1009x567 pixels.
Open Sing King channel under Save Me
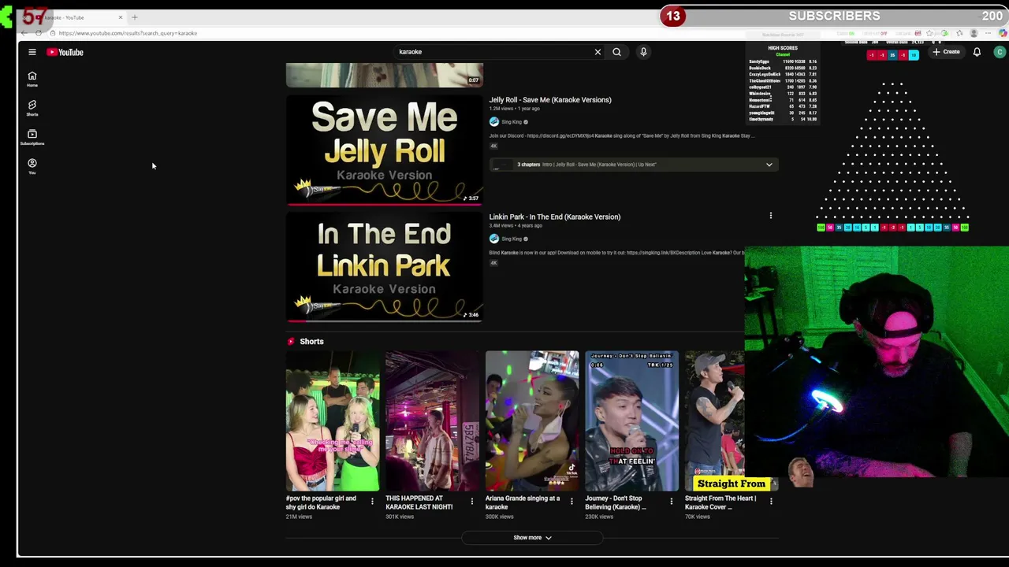(x=512, y=122)
